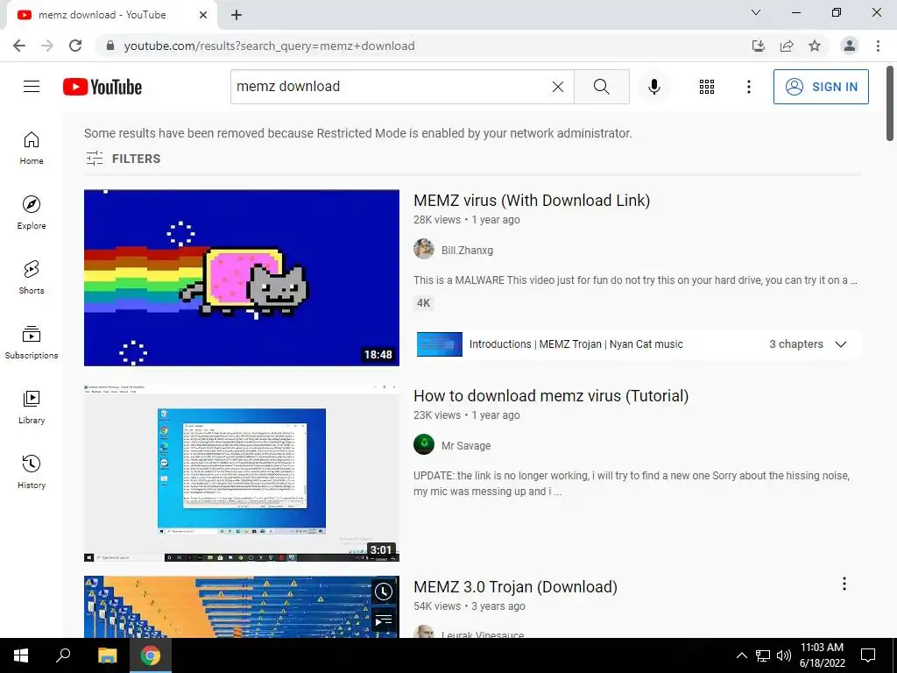Open Mr Savage channel name
This screenshot has height=673, width=897.
click(x=466, y=445)
